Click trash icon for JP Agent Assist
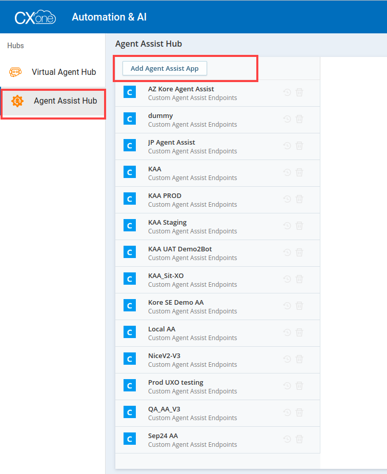 tap(299, 146)
